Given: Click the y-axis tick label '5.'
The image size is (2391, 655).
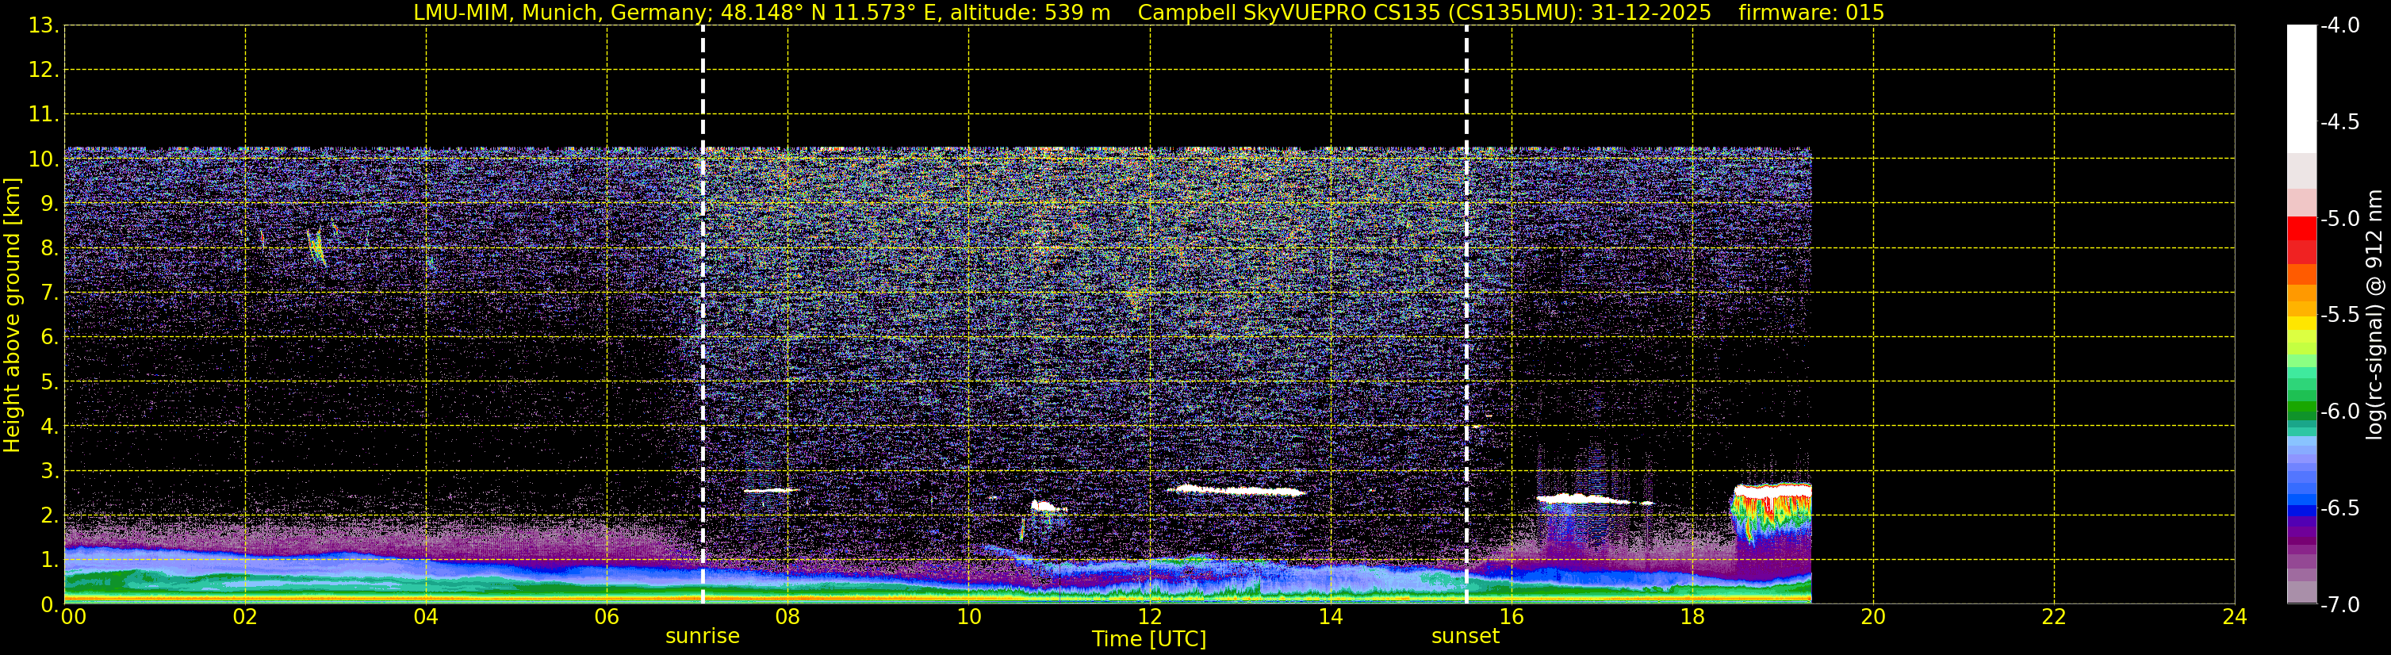Looking at the screenshot, I should pyautogui.click(x=49, y=381).
